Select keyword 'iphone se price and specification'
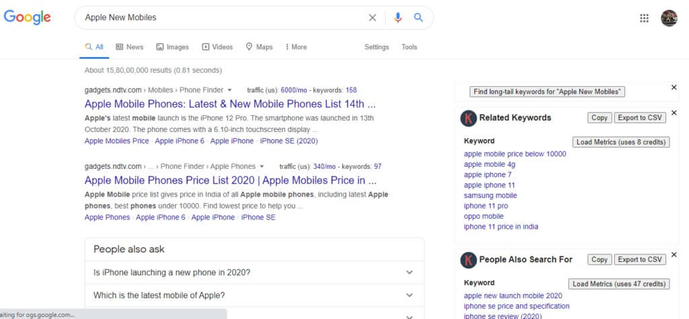This screenshot has height=319, width=689. (x=517, y=306)
